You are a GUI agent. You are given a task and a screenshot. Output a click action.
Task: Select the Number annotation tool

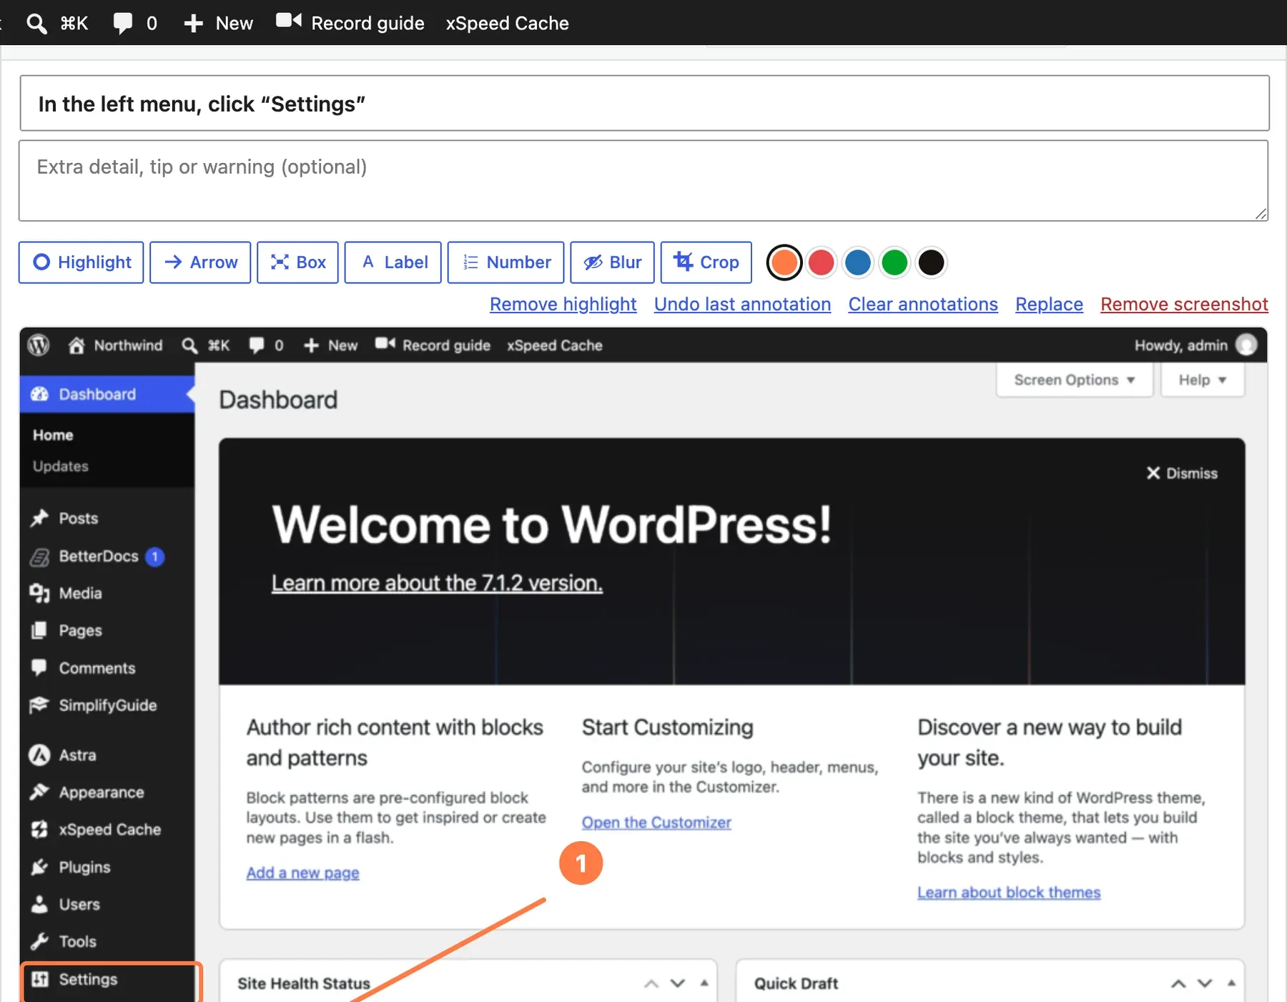tap(506, 262)
